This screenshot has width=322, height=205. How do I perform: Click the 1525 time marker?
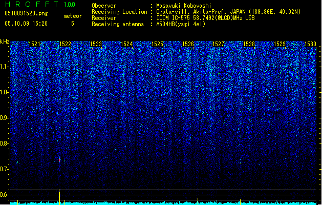click(157, 44)
